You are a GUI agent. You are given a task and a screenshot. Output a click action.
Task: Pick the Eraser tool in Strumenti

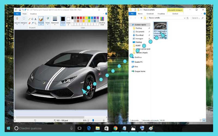(29, 23)
